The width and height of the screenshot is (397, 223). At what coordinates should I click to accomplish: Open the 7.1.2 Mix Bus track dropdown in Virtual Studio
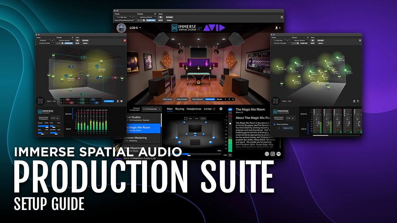click(x=123, y=17)
